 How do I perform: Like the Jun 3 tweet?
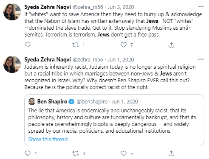coord(124,45)
